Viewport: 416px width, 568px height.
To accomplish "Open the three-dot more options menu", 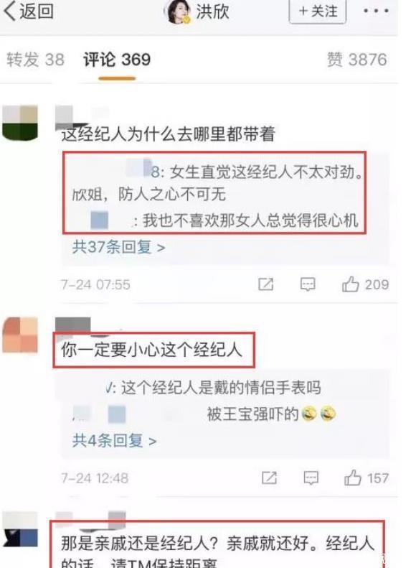I will click(x=376, y=11).
